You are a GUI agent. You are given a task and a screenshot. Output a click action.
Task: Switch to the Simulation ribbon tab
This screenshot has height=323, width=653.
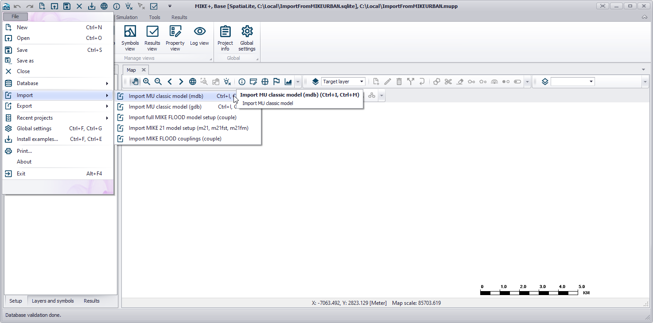pos(127,17)
